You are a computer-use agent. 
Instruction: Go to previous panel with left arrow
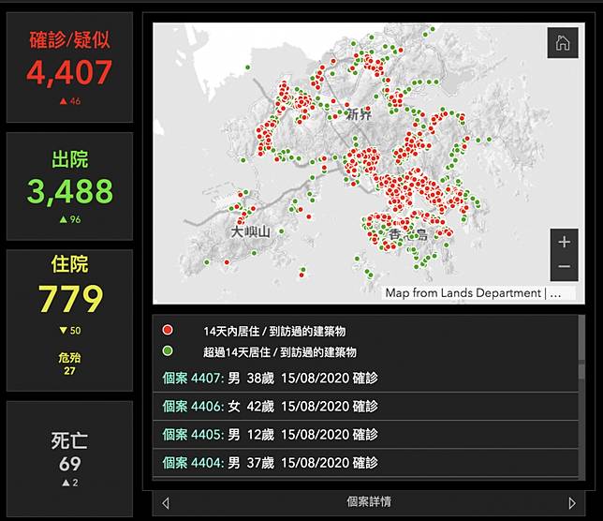pyautogui.click(x=166, y=503)
